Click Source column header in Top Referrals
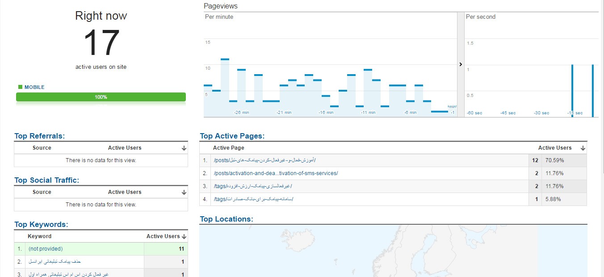This screenshot has height=277, width=604. (x=42, y=148)
